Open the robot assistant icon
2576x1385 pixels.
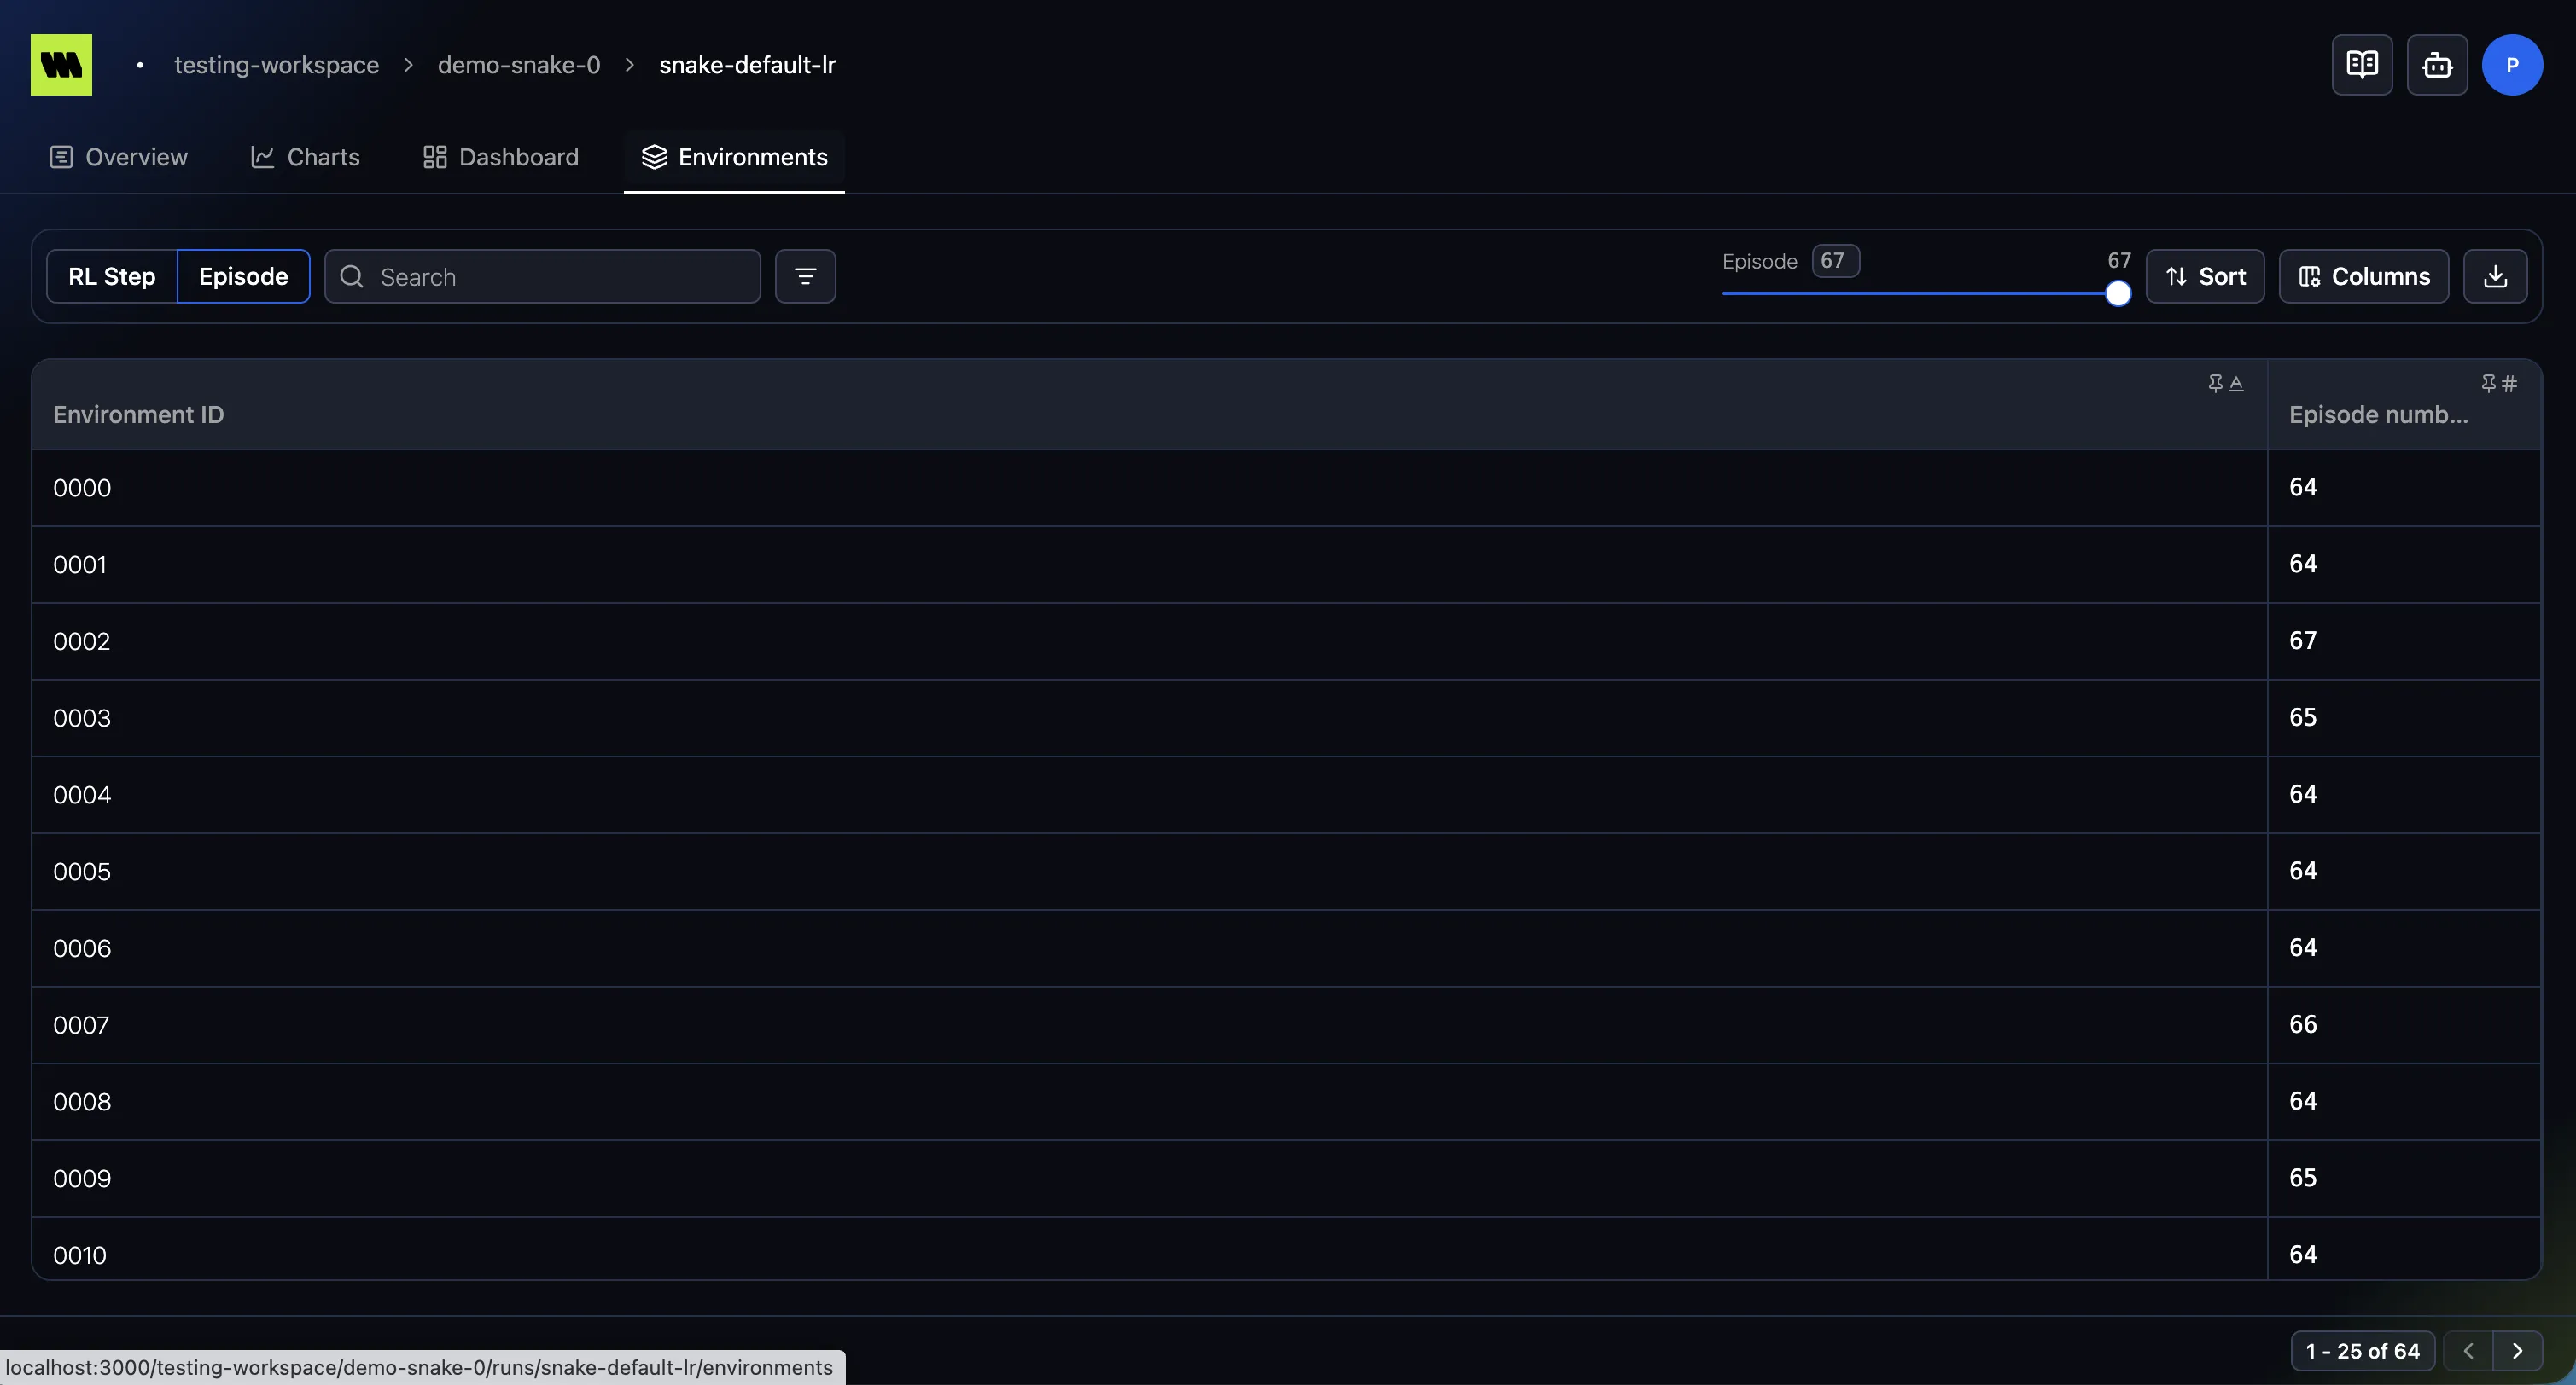[2437, 65]
